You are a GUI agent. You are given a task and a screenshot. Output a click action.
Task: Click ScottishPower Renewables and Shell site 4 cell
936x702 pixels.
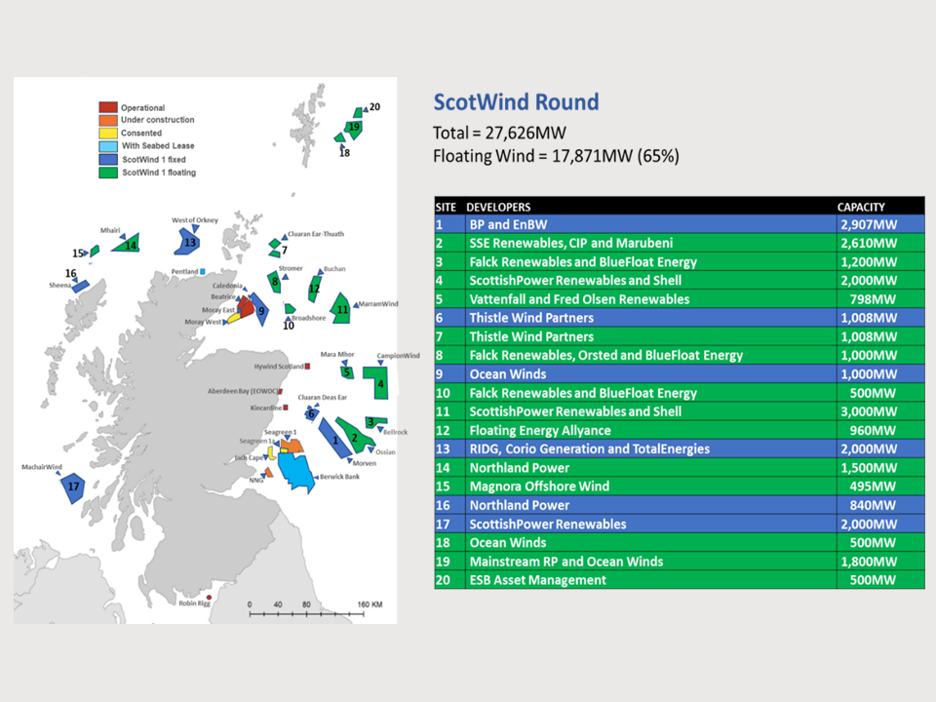point(650,281)
